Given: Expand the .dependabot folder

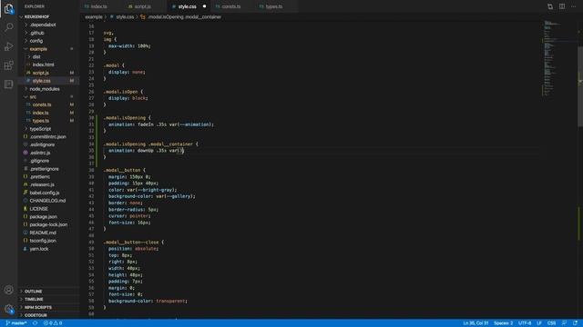Looking at the screenshot, I should click(48, 25).
